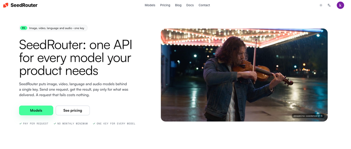The image size is (351, 149).
Task: Click the violinist hero video thumbnail
Action: click(x=244, y=75)
